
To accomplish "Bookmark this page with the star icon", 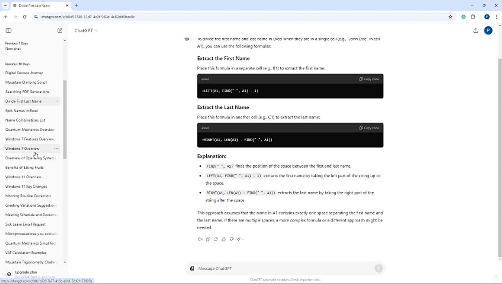I will pos(450,17).
